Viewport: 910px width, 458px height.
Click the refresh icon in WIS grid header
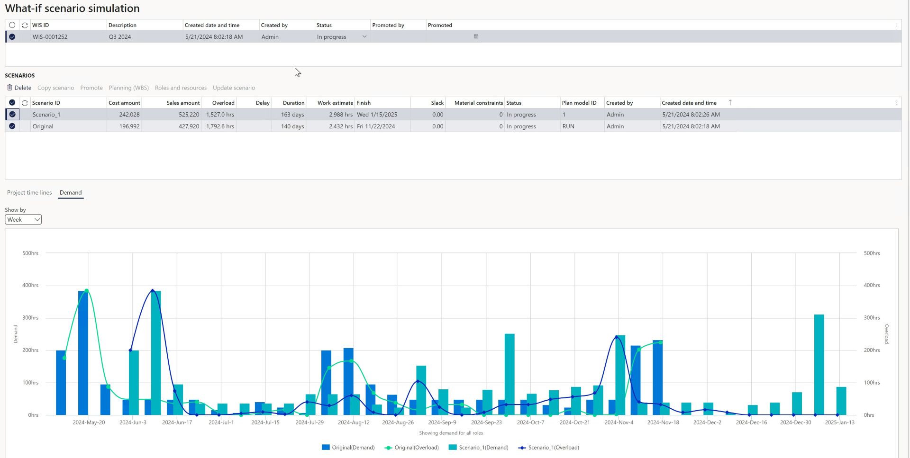tap(25, 25)
